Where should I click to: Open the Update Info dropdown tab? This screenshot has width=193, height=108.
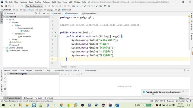click(x=66, y=70)
